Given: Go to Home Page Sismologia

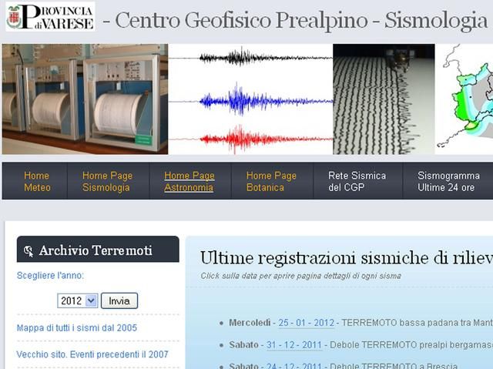Looking at the screenshot, I should [x=107, y=181].
